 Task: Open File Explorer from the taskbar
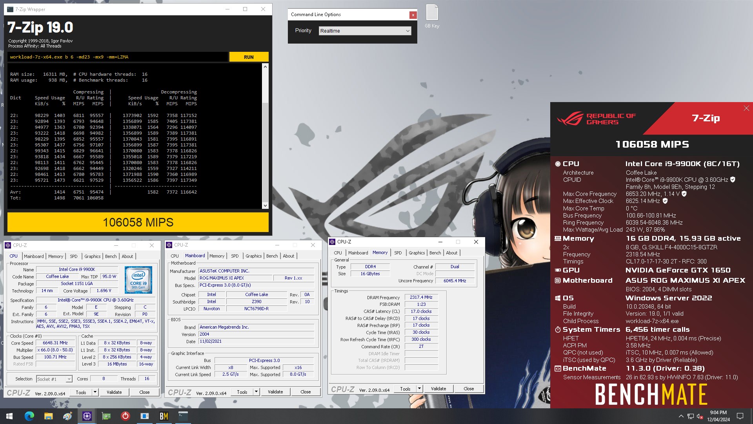click(48, 416)
